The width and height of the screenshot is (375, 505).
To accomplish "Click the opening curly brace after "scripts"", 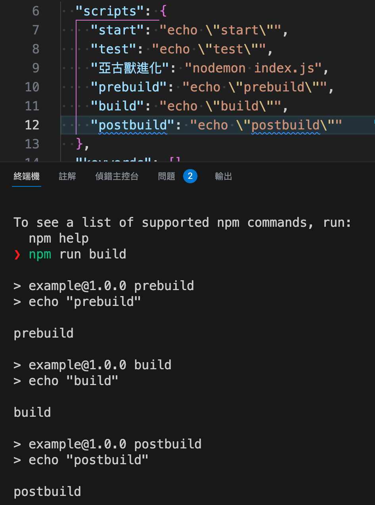I will pyautogui.click(x=164, y=11).
